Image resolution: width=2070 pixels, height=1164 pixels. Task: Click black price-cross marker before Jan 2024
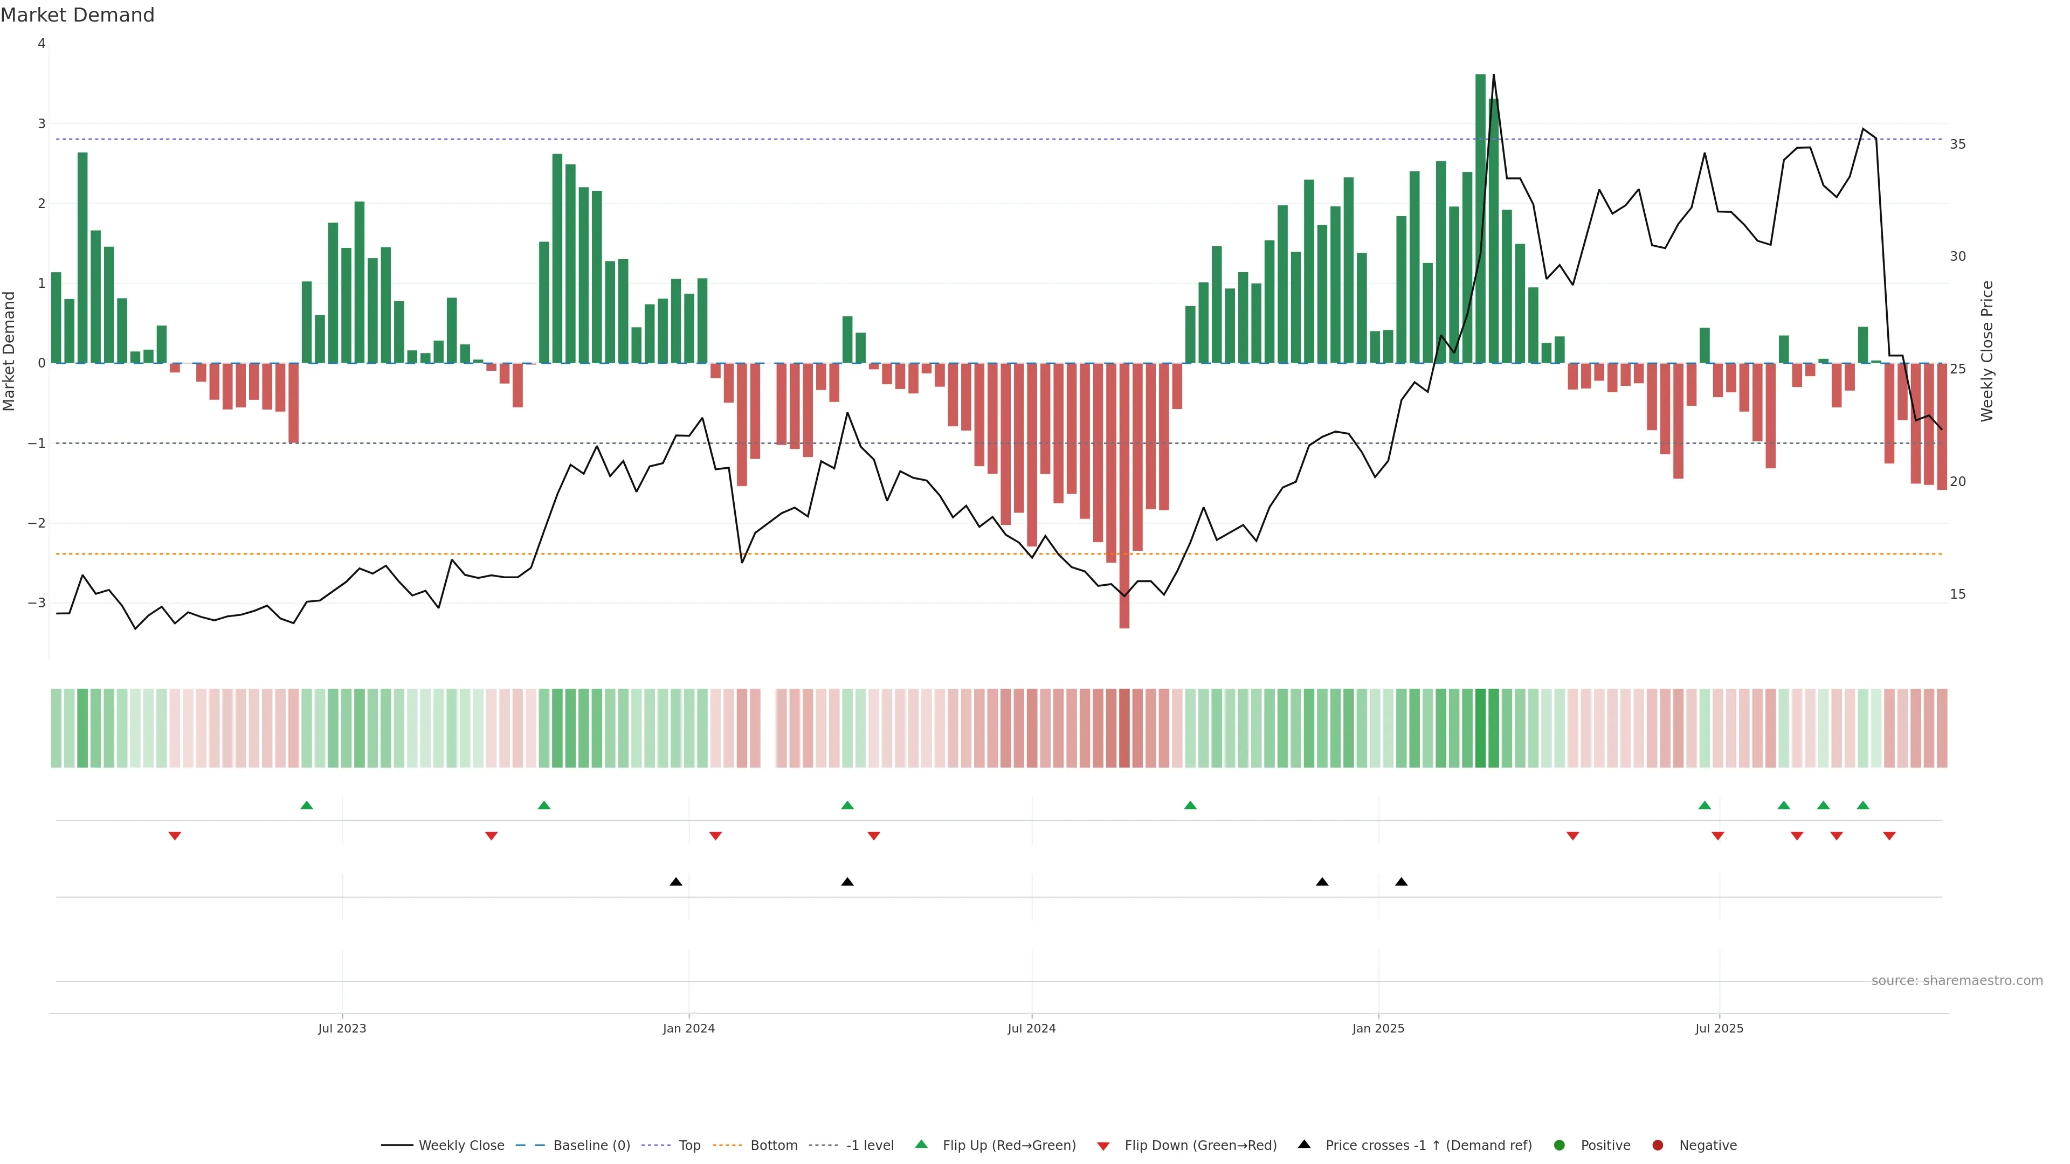tap(676, 882)
